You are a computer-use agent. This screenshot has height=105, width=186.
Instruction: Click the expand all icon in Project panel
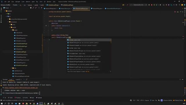33,8
